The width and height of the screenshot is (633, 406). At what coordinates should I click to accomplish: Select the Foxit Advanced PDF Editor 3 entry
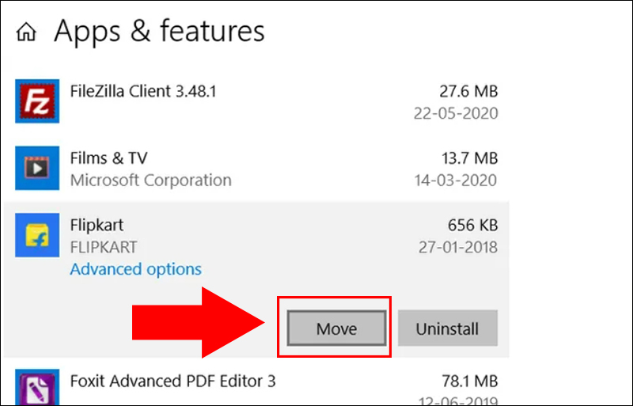coord(172,381)
